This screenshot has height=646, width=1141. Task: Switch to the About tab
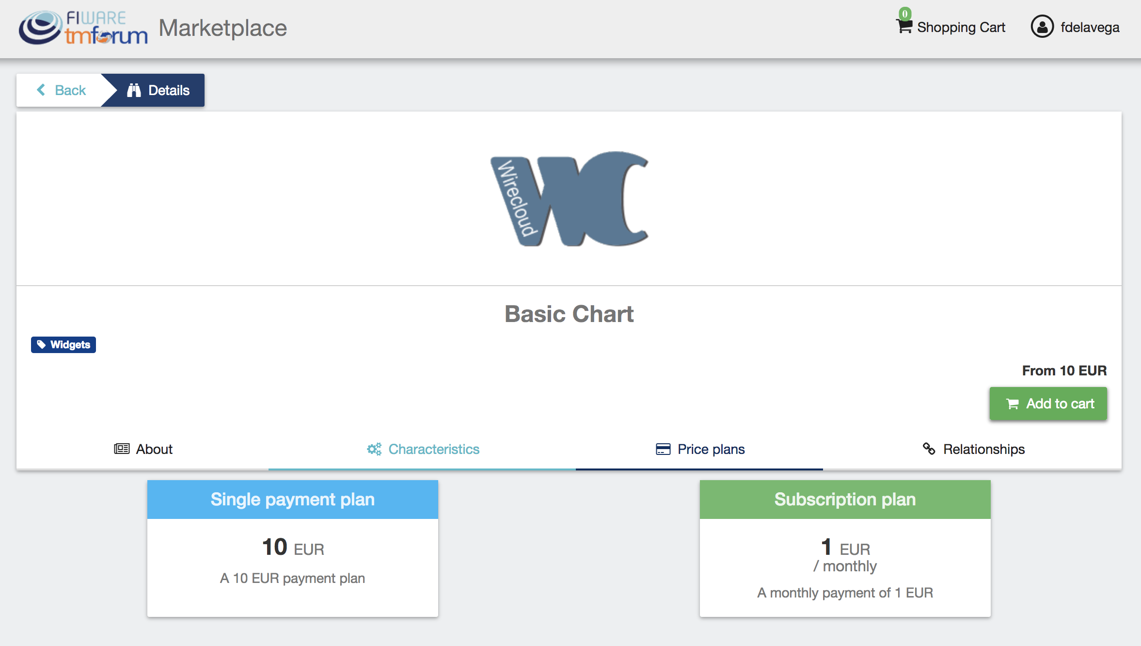tap(143, 449)
